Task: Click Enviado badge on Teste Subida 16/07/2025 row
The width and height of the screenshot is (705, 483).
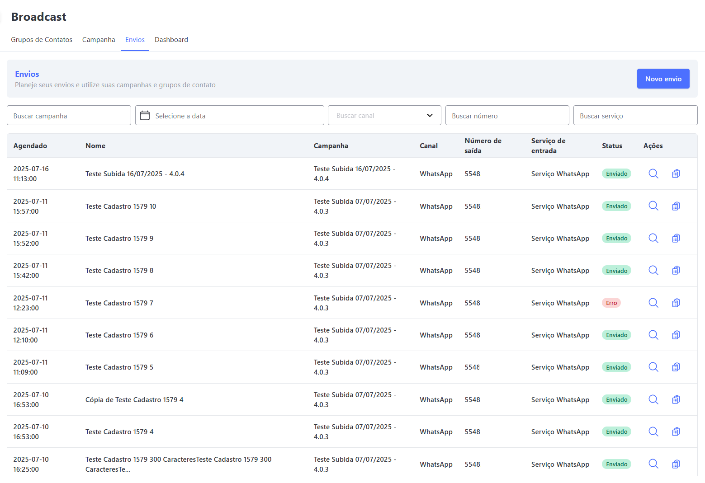Action: pos(616,174)
